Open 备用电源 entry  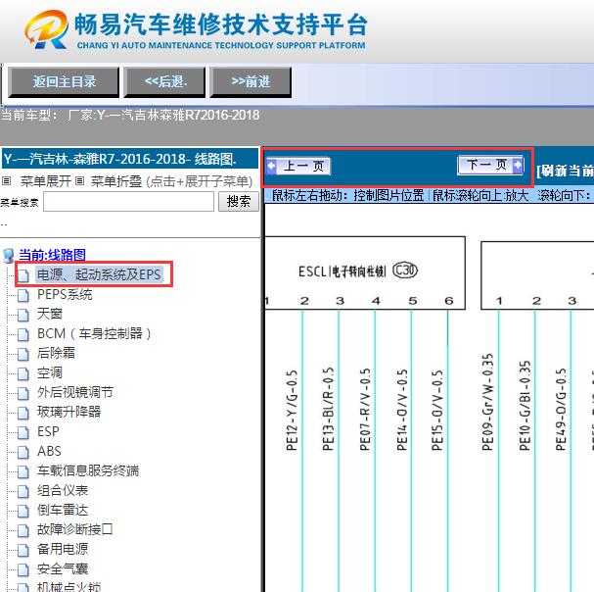[63, 549]
